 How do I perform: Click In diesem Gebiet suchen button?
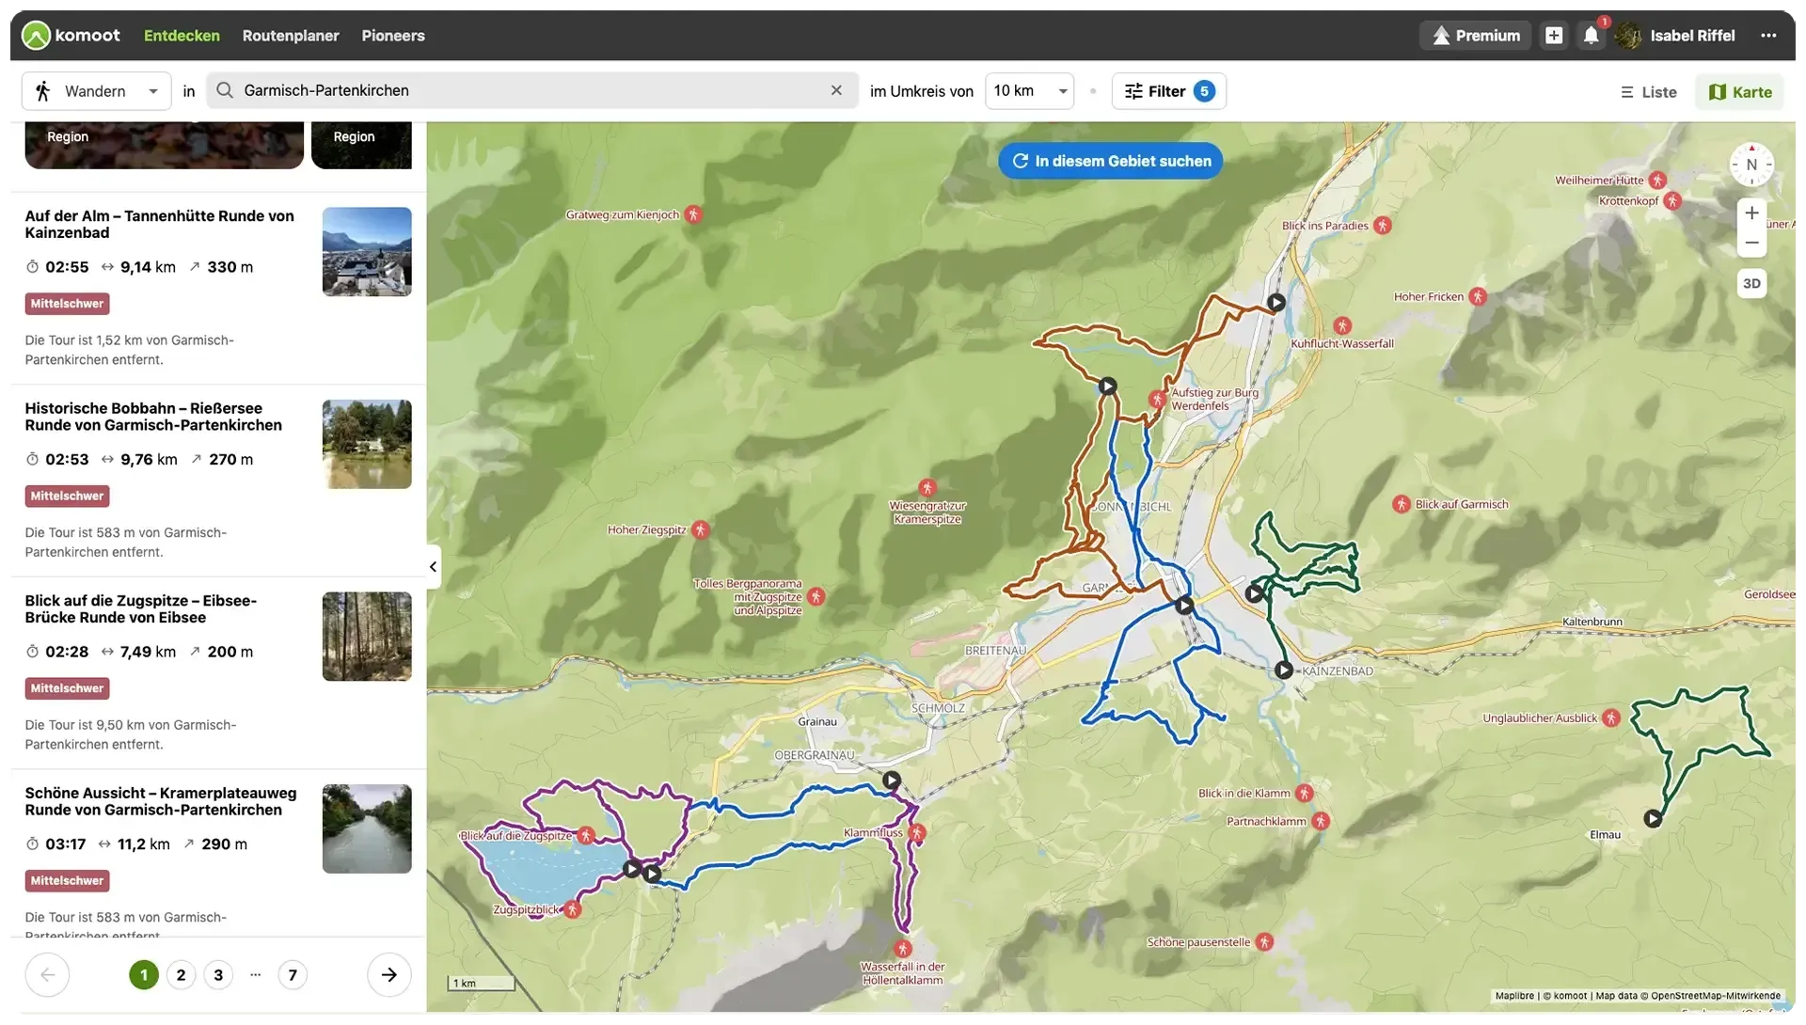click(1110, 162)
